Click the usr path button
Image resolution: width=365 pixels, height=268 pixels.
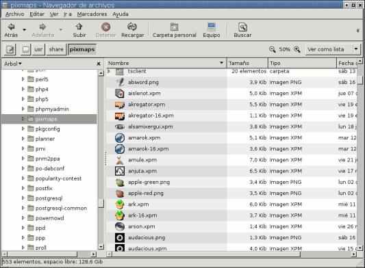(38, 49)
